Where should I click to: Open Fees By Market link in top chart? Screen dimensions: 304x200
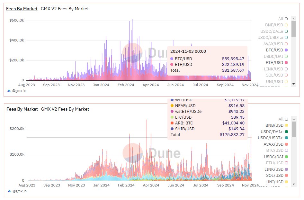pyautogui.click(x=22, y=9)
